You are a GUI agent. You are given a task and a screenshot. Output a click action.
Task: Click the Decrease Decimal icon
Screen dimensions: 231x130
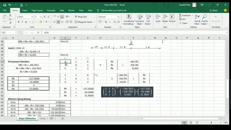[x=118, y=22]
